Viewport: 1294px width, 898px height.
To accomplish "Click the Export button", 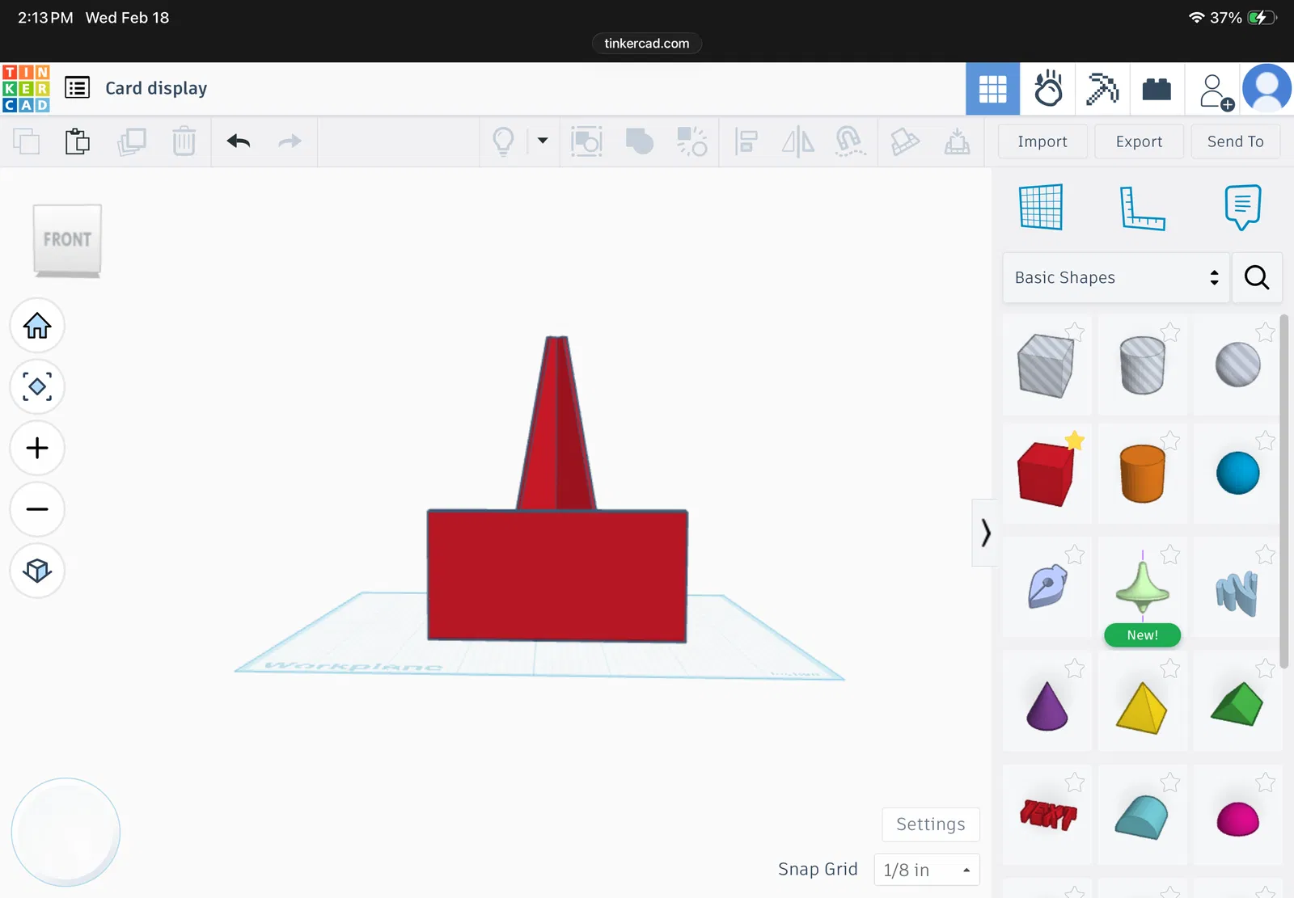I will coord(1139,141).
